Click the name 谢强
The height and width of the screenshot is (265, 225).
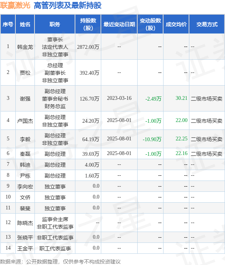(25, 98)
